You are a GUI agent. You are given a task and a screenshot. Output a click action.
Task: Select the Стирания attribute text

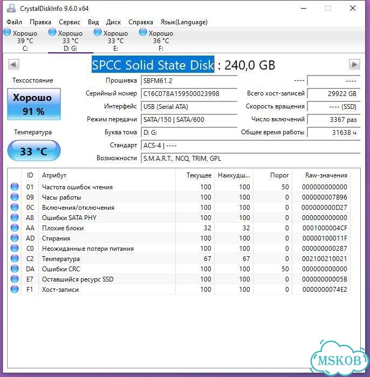click(x=56, y=238)
